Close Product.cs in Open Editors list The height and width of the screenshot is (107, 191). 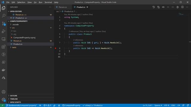pos(11,18)
